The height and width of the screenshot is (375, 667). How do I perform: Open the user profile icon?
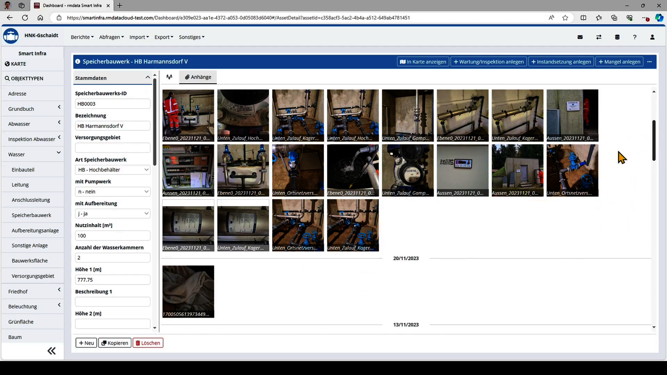652,37
